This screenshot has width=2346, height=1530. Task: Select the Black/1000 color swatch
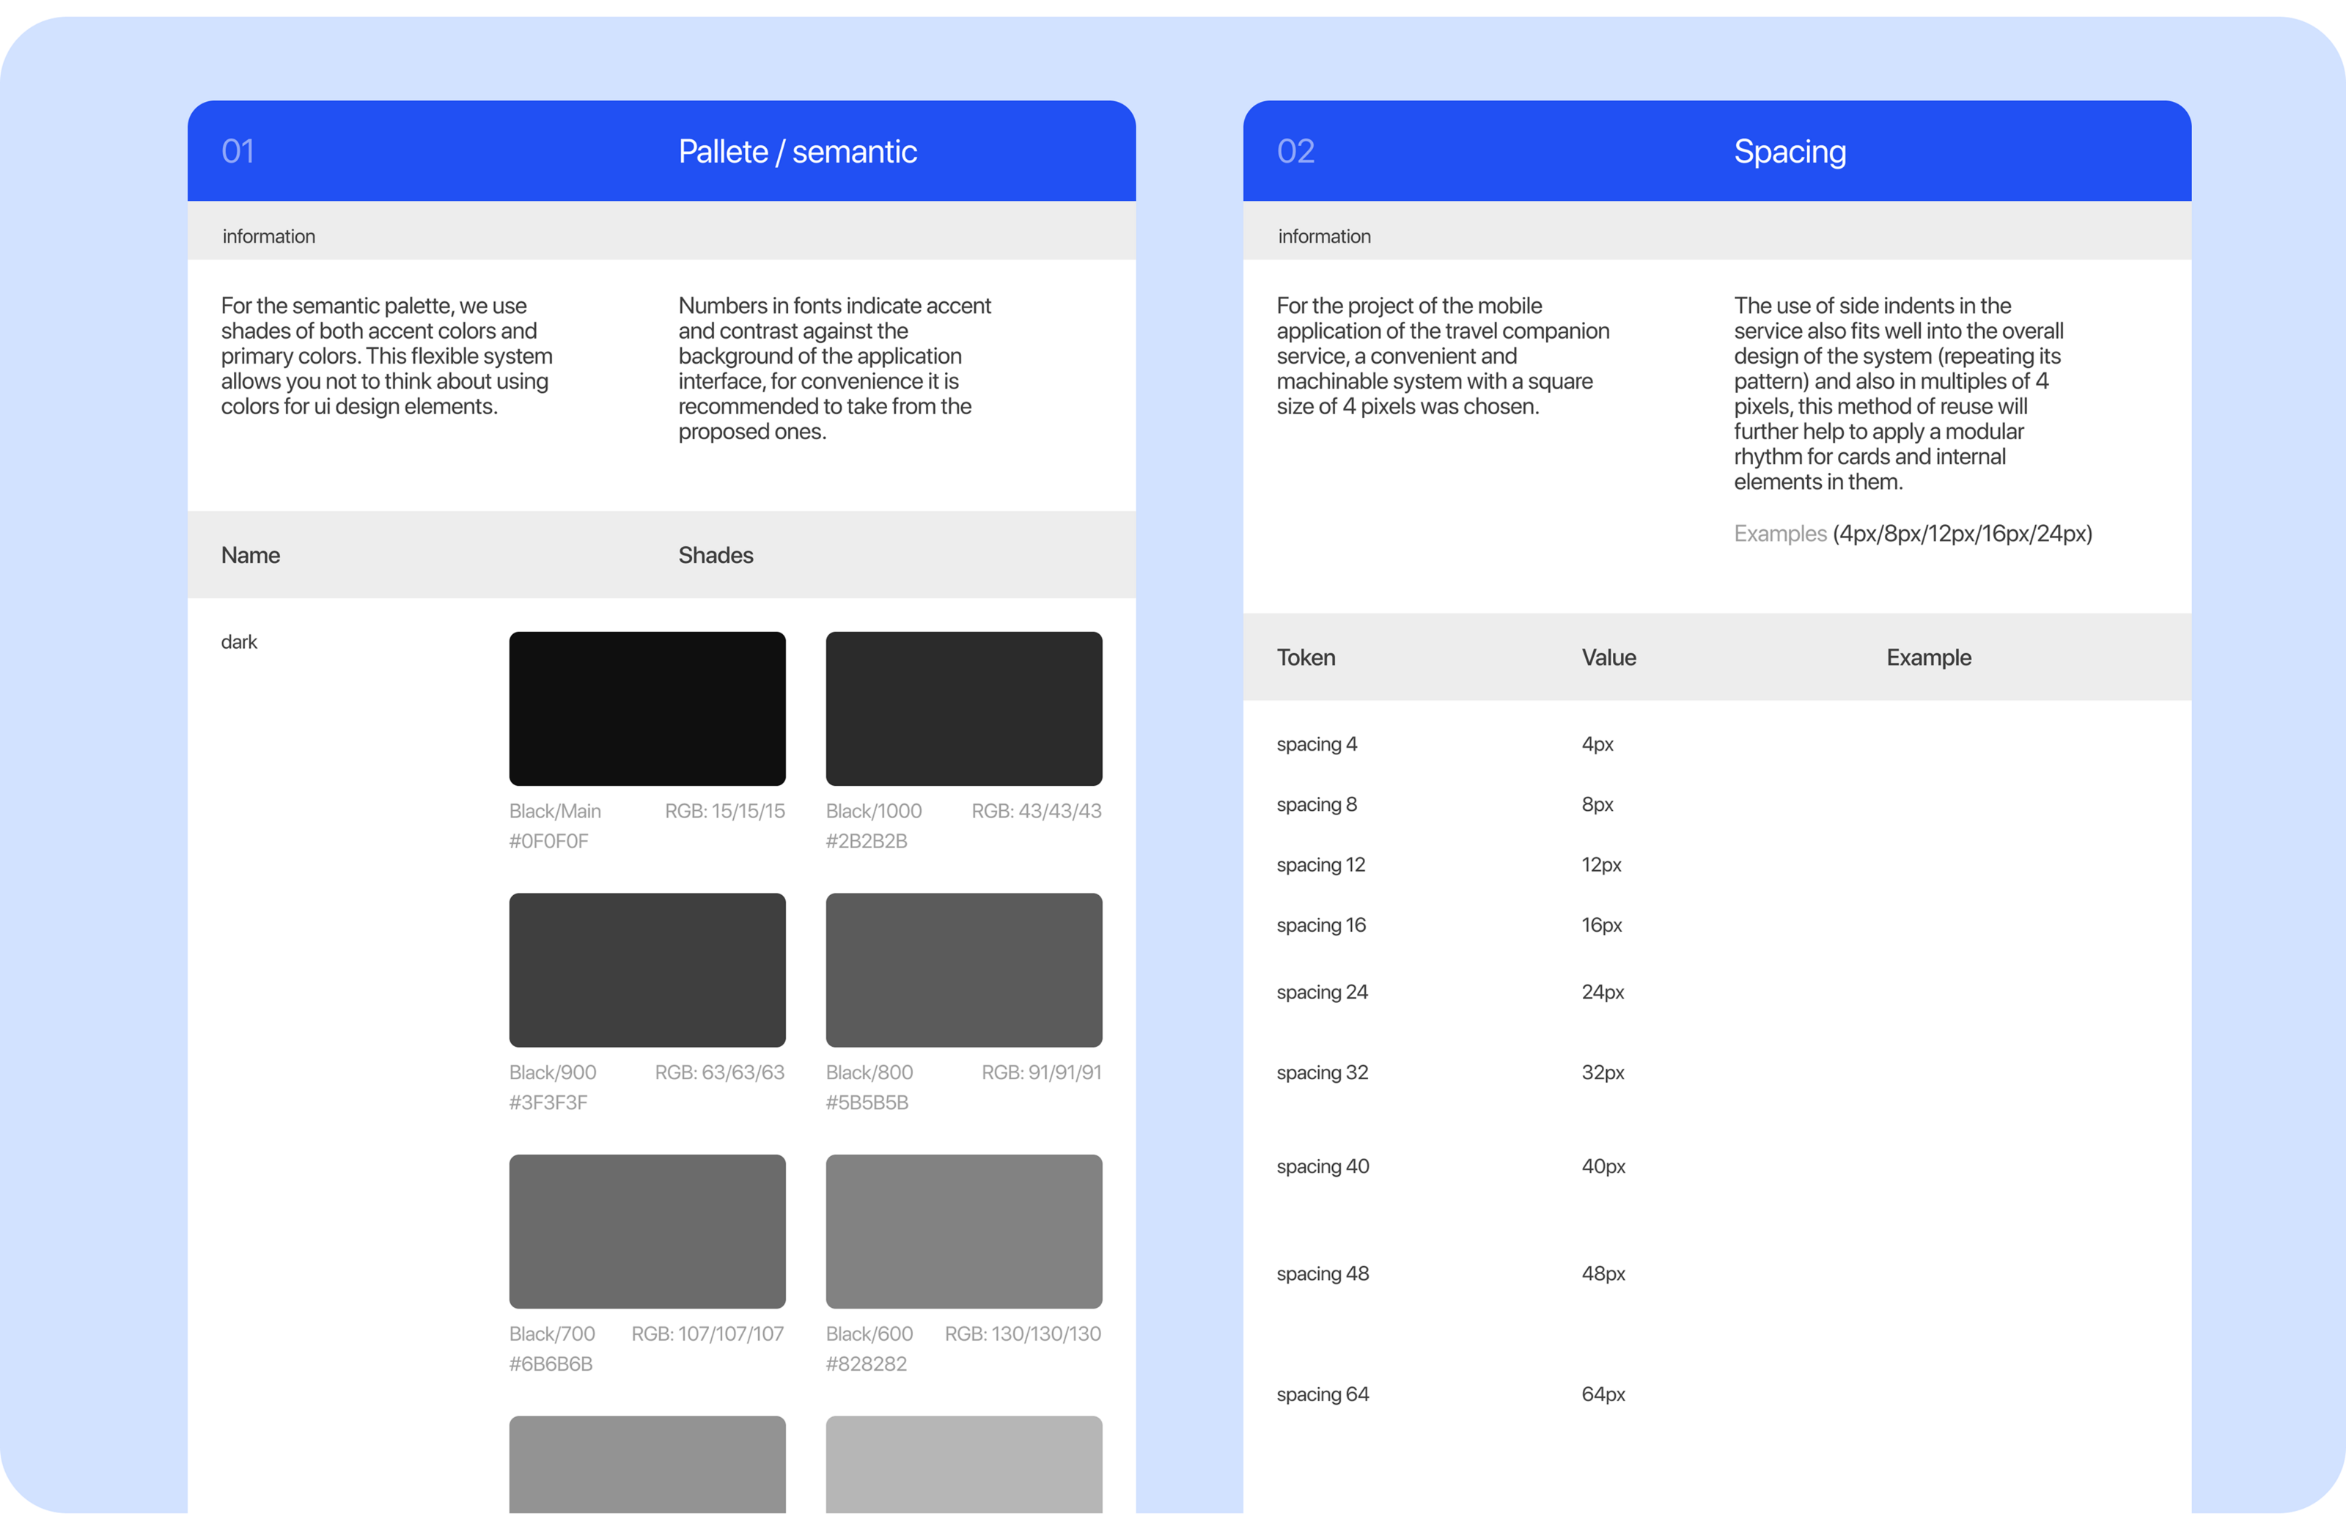pyautogui.click(x=963, y=708)
